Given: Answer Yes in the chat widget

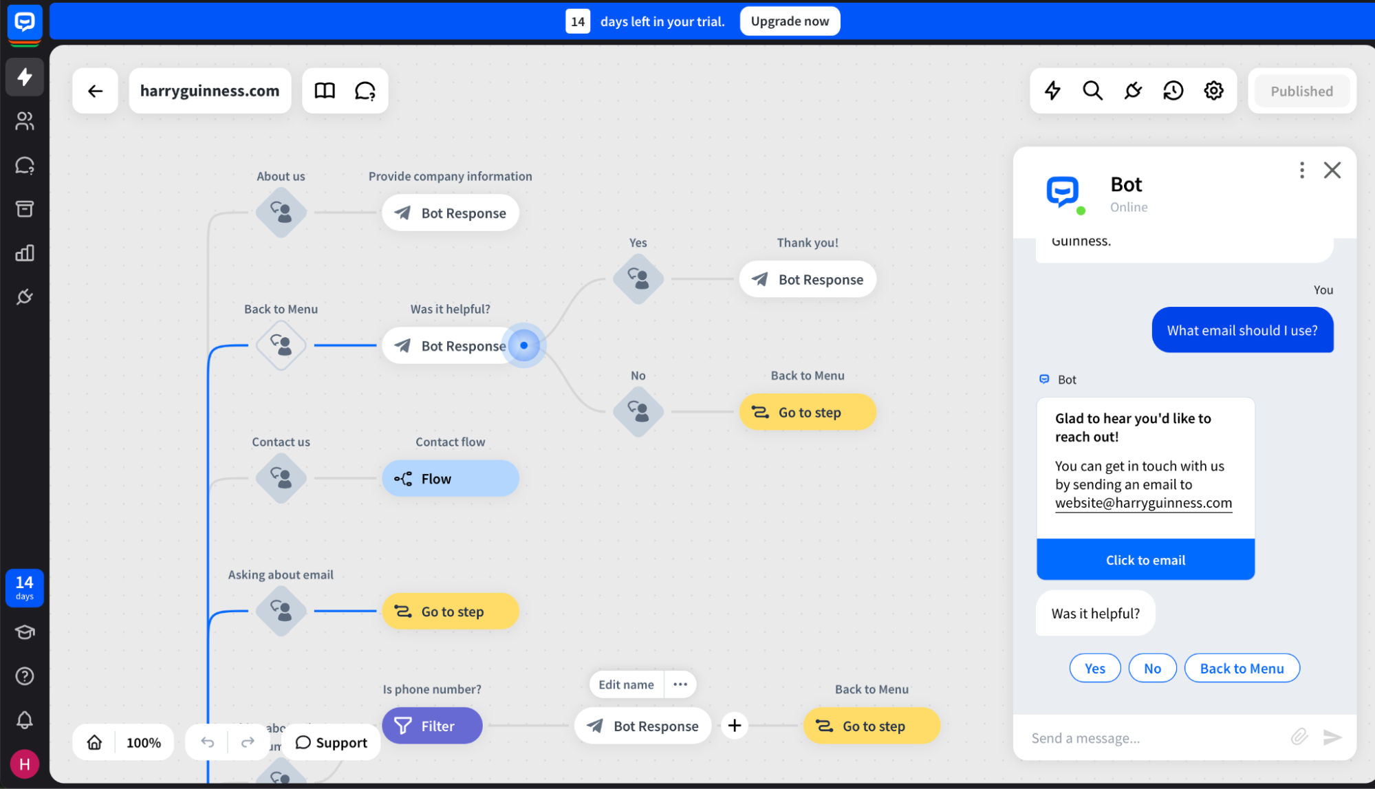Looking at the screenshot, I should click(1094, 667).
